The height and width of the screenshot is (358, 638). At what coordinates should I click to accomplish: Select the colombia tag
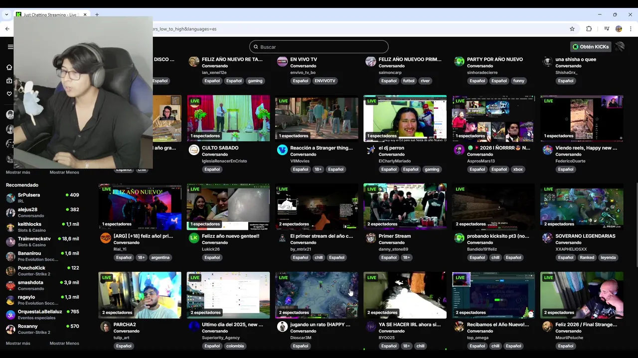pyautogui.click(x=235, y=346)
